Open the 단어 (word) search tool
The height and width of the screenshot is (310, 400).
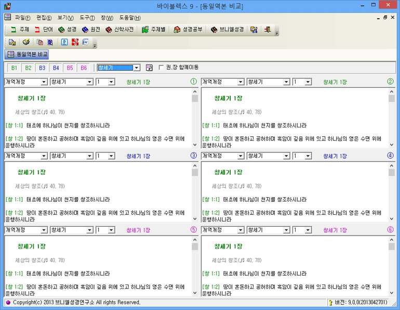44,30
